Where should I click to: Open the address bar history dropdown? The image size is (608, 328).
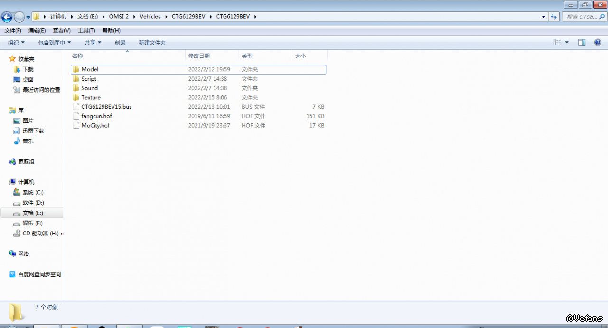(x=543, y=17)
